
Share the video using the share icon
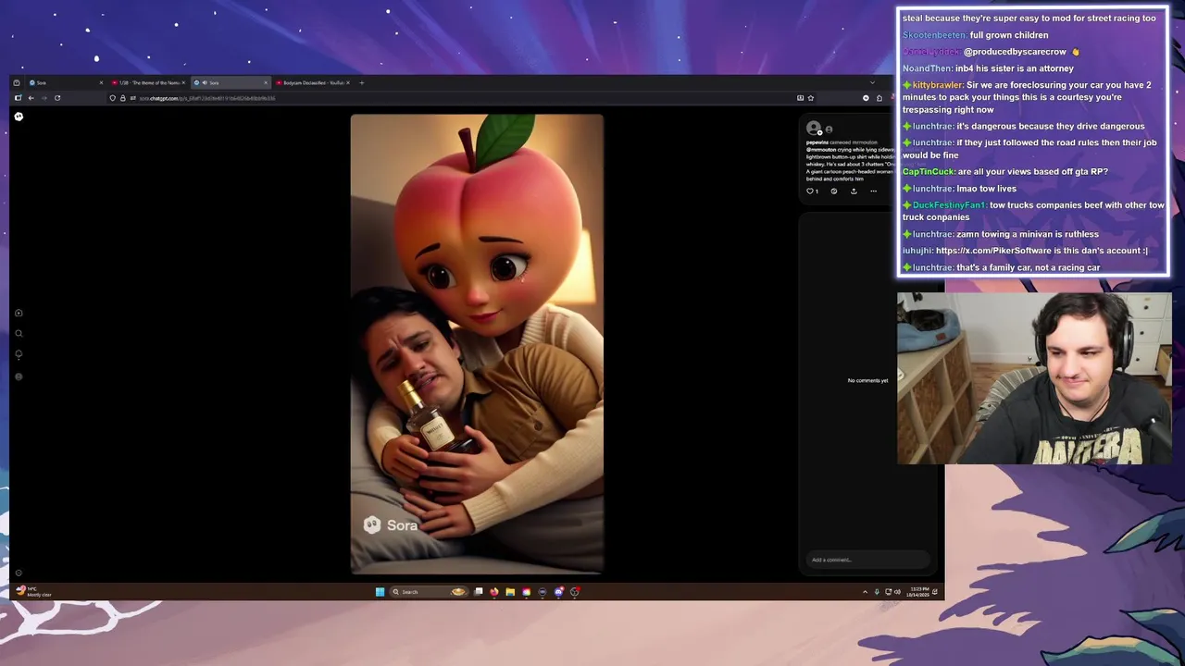click(x=854, y=191)
